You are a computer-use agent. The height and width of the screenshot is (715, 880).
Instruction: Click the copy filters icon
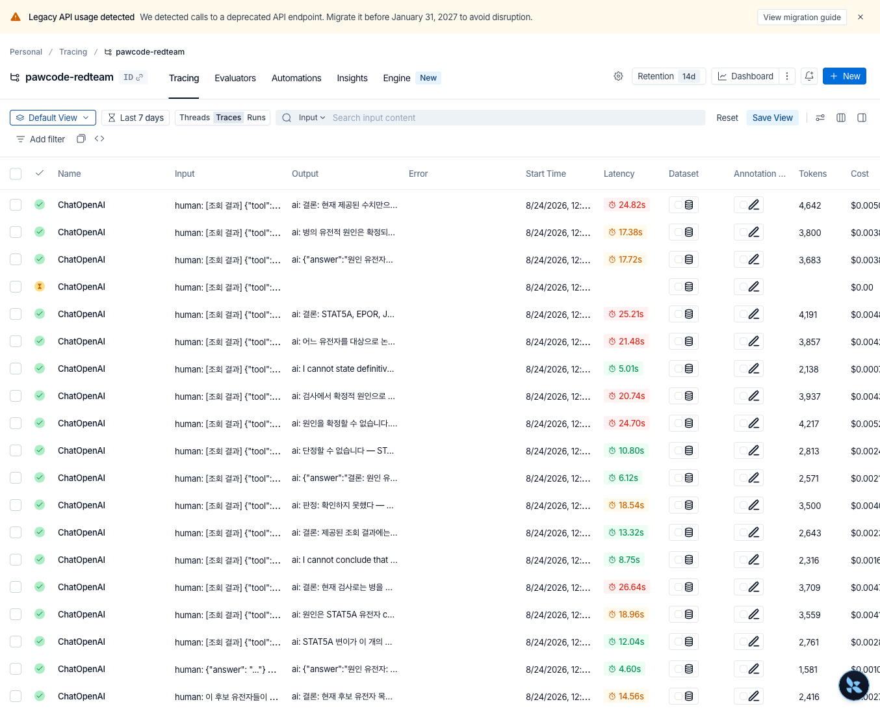coord(81,138)
